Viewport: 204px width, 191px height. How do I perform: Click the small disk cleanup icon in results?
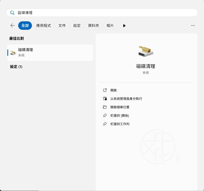click(x=13, y=53)
